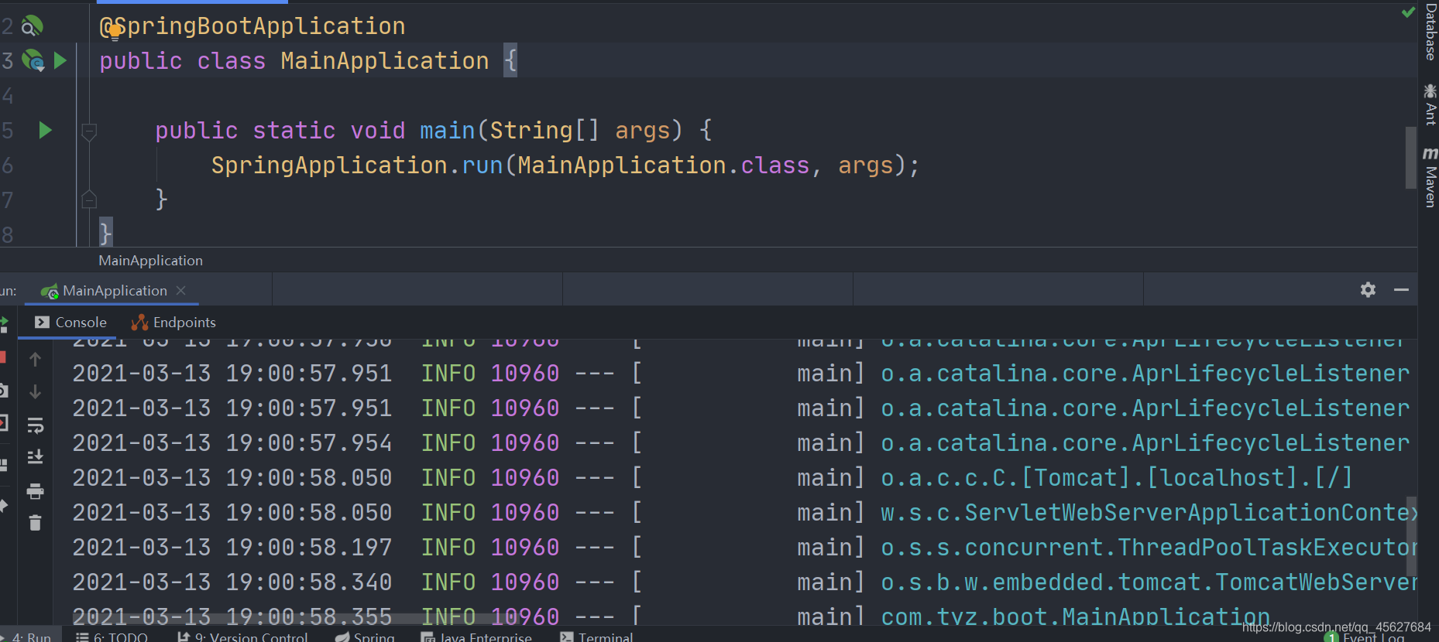Click the green inspection checkmark

1408,12
